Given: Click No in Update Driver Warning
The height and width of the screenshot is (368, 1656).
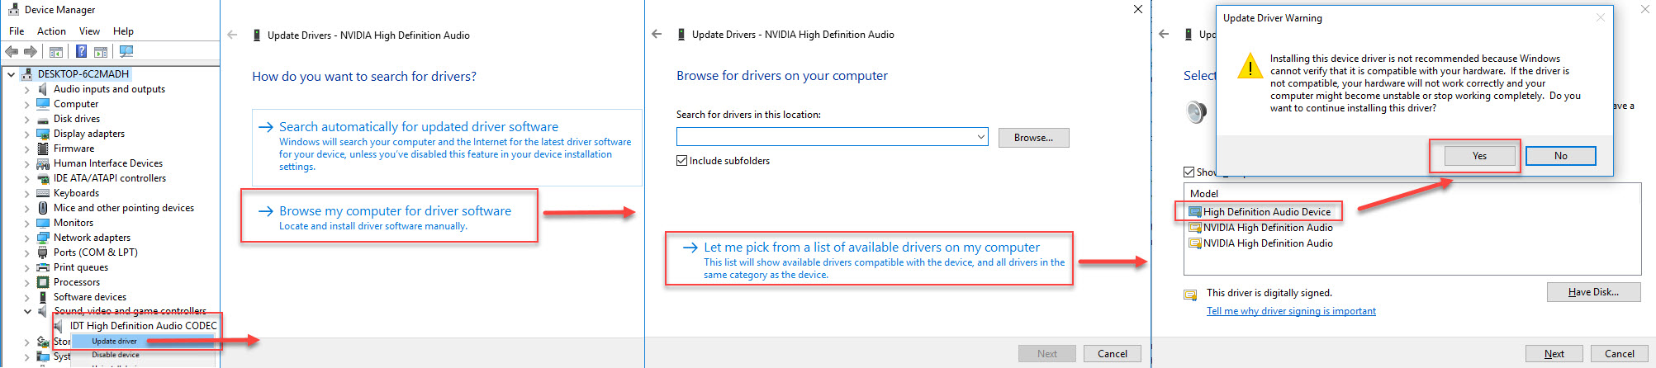Looking at the screenshot, I should point(1560,156).
